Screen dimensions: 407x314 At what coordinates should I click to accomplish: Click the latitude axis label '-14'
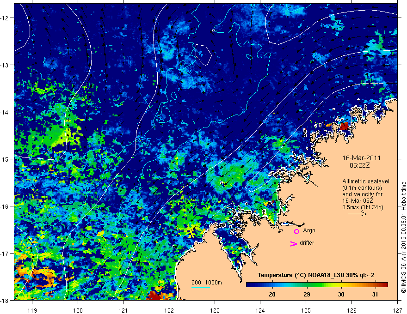point(5,112)
